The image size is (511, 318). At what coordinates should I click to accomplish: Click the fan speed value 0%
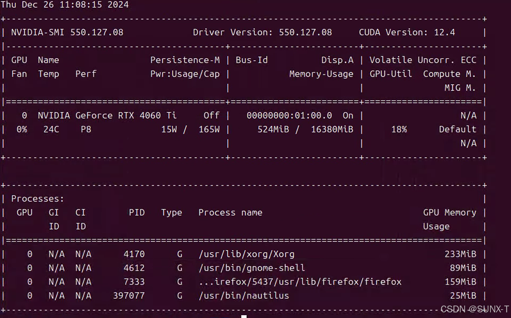pos(22,129)
